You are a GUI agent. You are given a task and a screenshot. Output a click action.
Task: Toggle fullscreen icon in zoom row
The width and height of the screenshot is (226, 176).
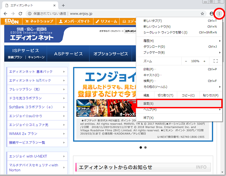pos(215,61)
